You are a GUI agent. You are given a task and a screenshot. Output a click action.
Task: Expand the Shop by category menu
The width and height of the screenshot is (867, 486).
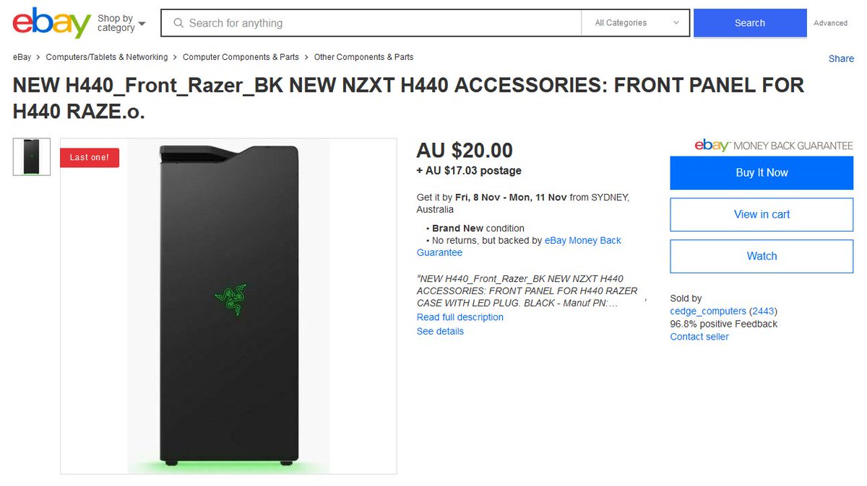point(121,23)
